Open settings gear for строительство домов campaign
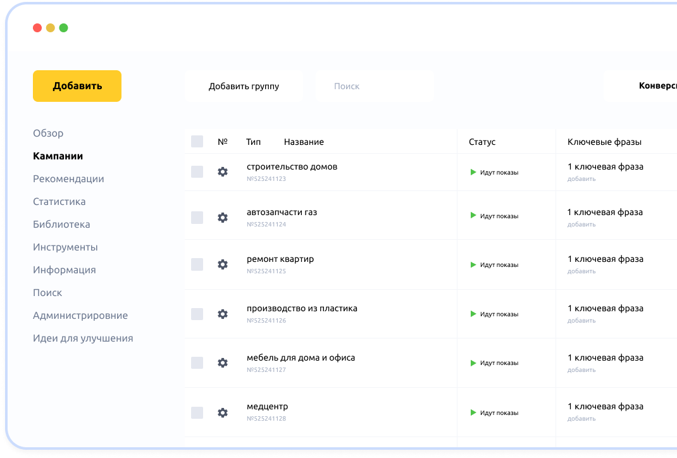This screenshot has width=677, height=458. [x=223, y=172]
